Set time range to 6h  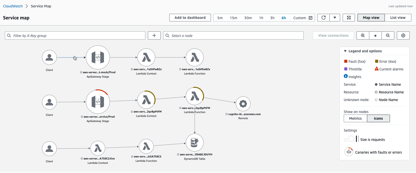click(284, 18)
